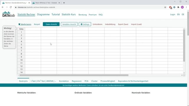Click Indexbildung option
The image size is (189, 106).
tap(110, 24)
